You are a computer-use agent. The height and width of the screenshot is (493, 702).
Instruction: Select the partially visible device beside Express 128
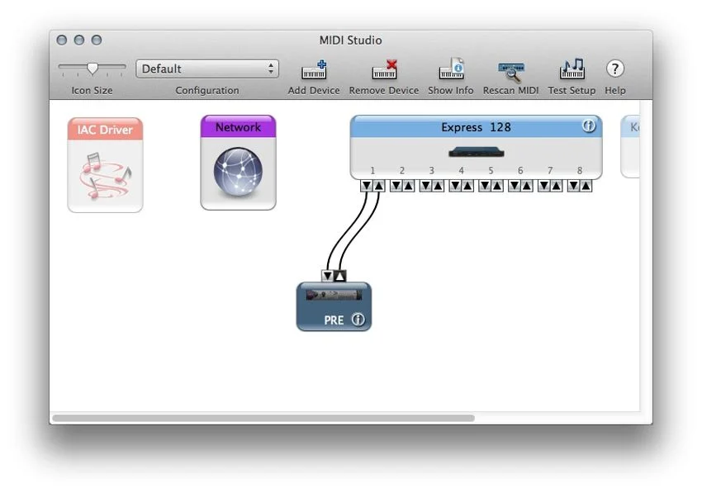(630, 147)
